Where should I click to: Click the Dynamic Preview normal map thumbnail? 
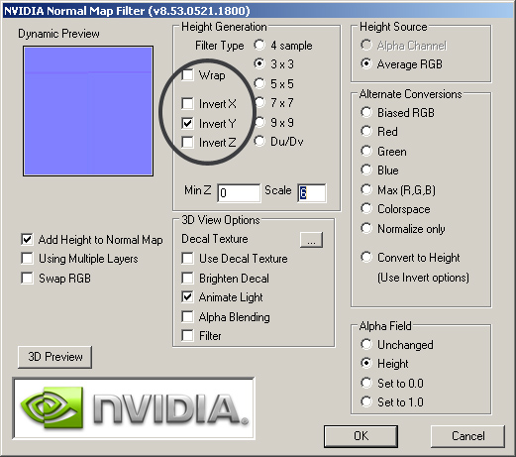(x=88, y=111)
